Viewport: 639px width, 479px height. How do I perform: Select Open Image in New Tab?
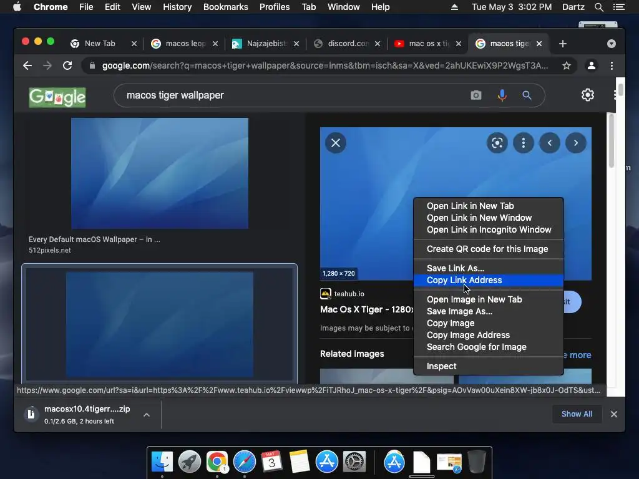(488, 299)
